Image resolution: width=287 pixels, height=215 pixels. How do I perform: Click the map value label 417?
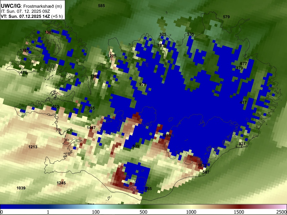coord(243,102)
